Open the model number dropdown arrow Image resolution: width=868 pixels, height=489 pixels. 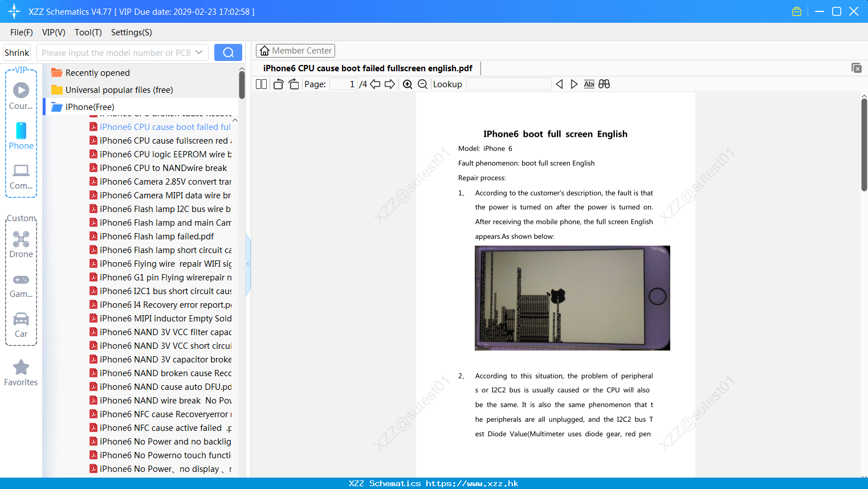click(199, 52)
